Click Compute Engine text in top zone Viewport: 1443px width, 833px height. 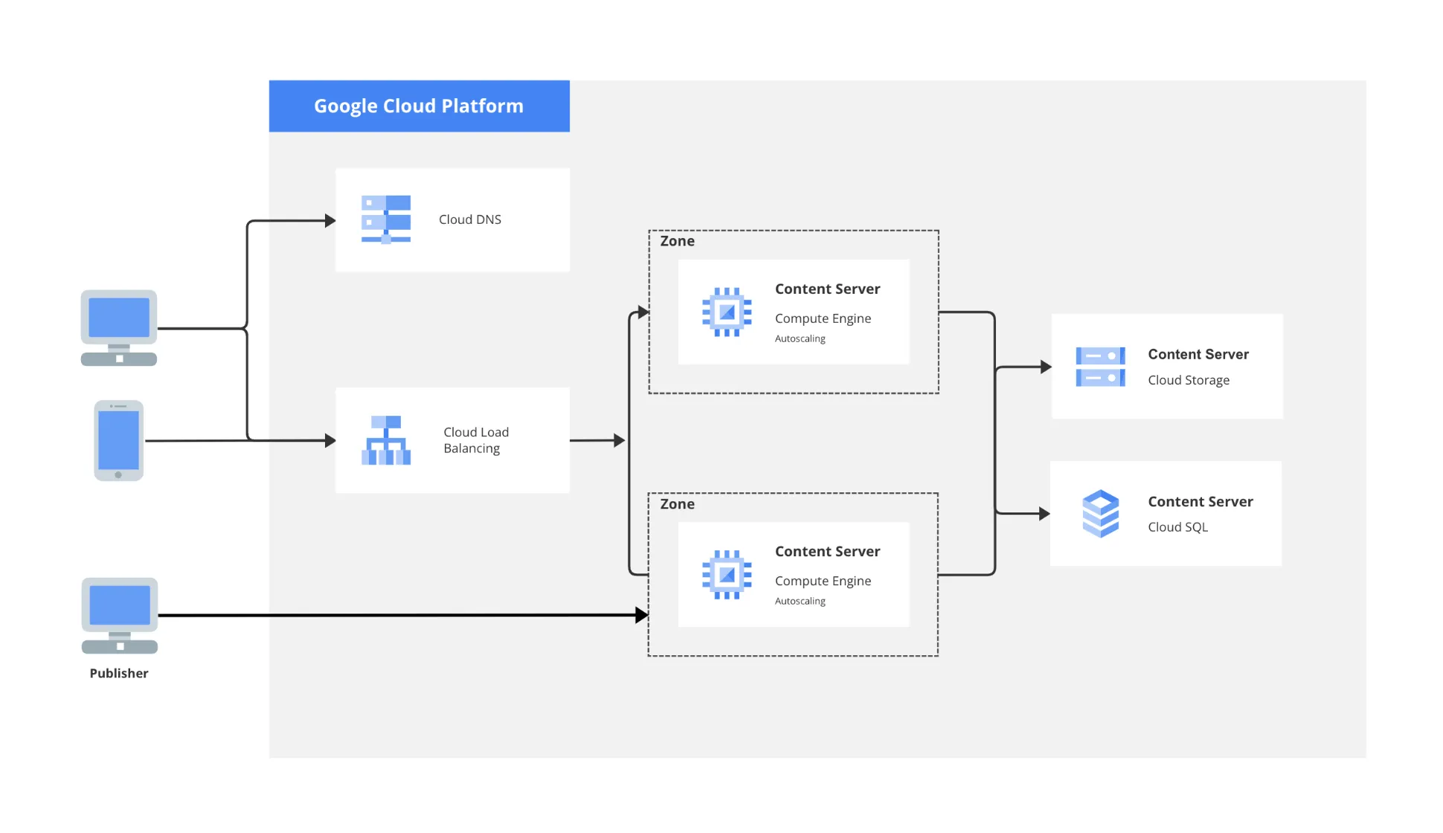(x=823, y=318)
